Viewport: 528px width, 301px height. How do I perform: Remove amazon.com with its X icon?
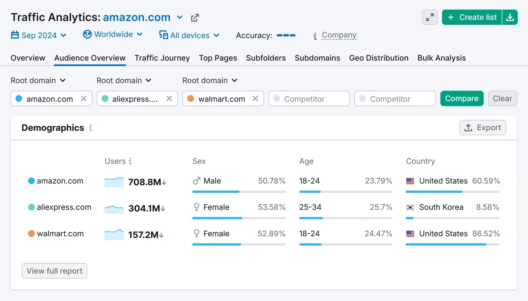tap(83, 99)
